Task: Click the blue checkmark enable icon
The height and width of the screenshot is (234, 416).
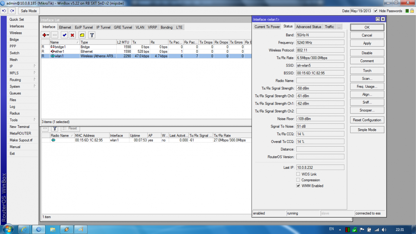Action: point(64,35)
